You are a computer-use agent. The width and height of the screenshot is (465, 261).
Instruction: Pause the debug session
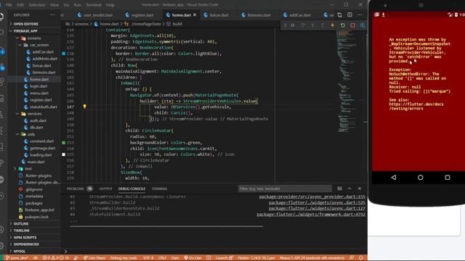click(x=293, y=25)
